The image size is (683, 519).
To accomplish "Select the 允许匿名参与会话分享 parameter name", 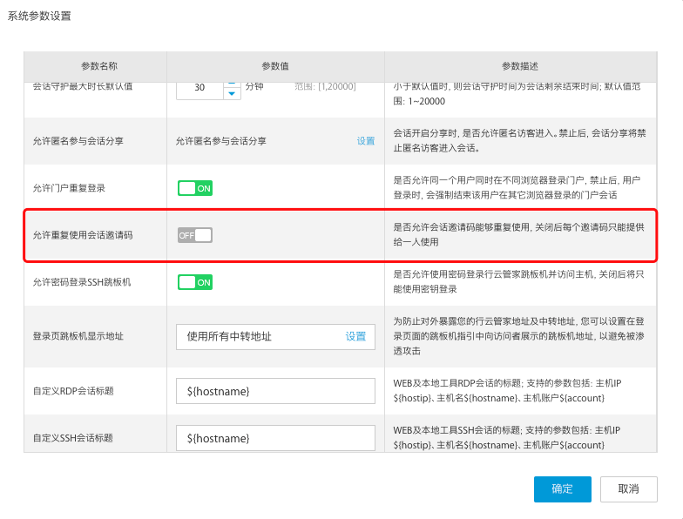I will [x=78, y=141].
